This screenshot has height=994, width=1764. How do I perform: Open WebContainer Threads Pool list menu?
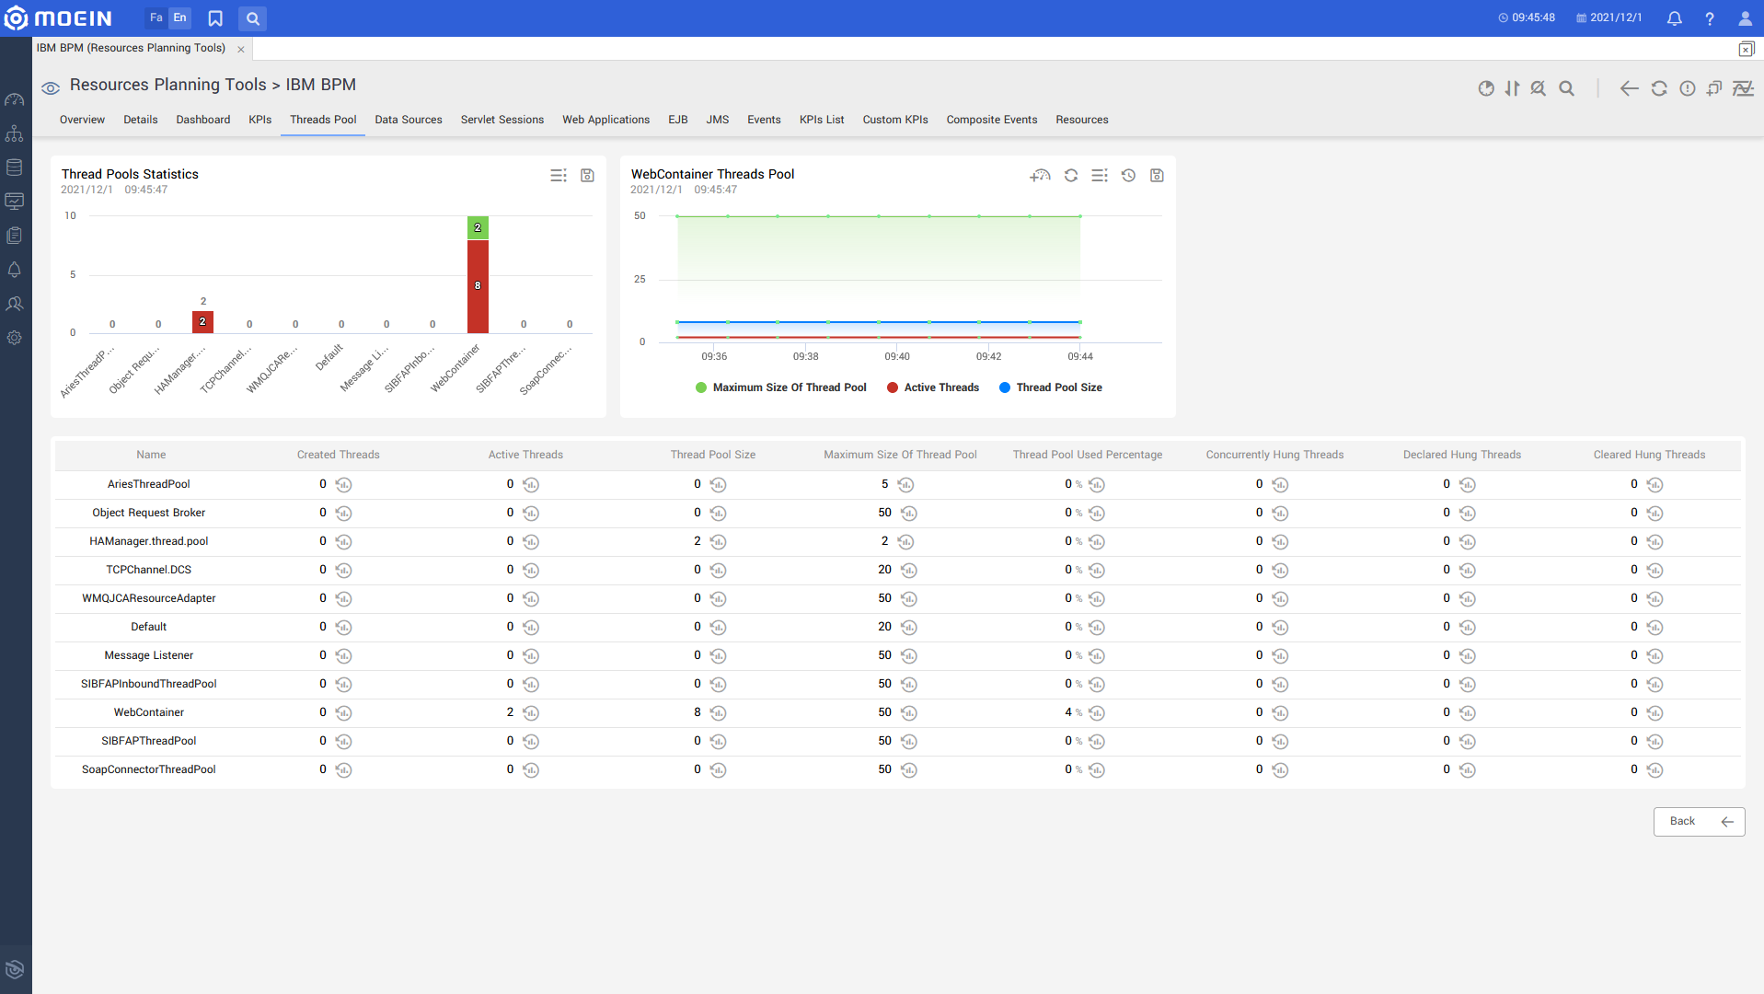pos(1100,175)
